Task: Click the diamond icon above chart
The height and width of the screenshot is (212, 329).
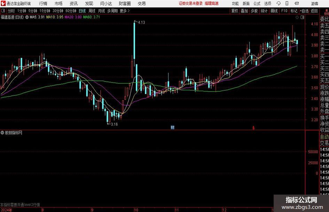Action: pos(297,17)
